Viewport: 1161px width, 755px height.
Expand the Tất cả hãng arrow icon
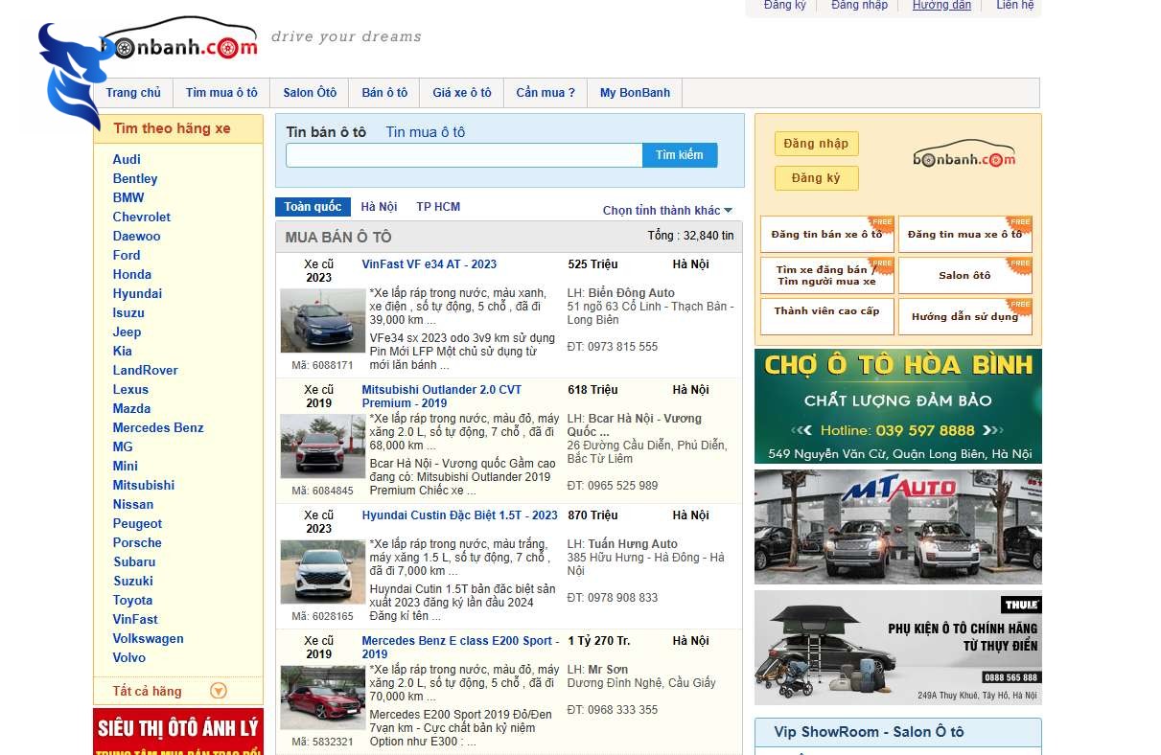click(x=219, y=691)
